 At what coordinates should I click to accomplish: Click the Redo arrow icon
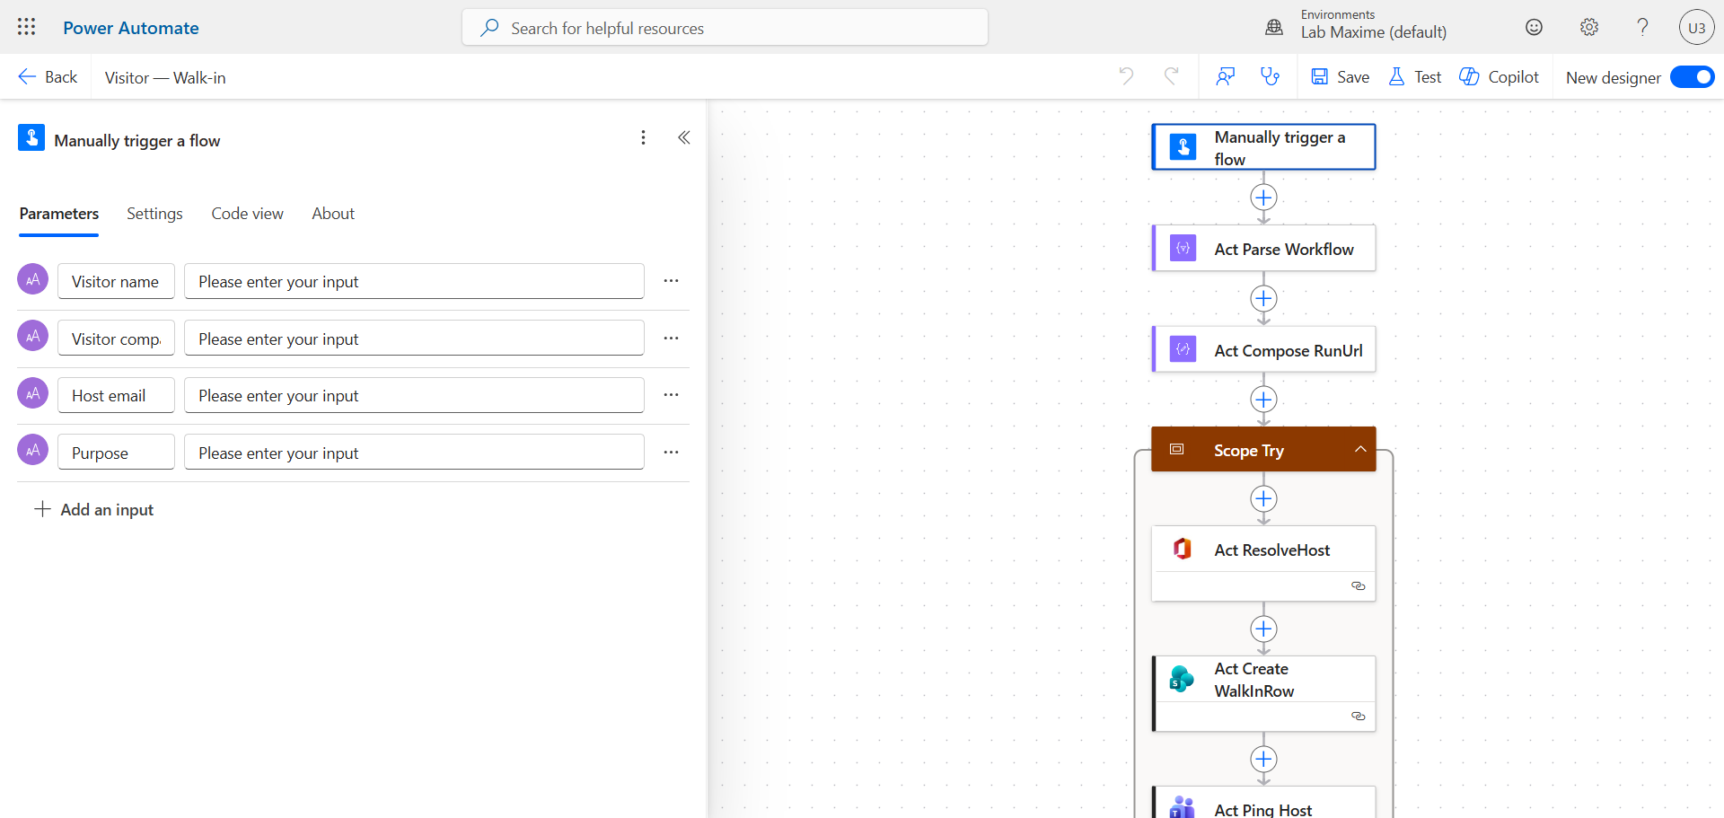pyautogui.click(x=1171, y=76)
